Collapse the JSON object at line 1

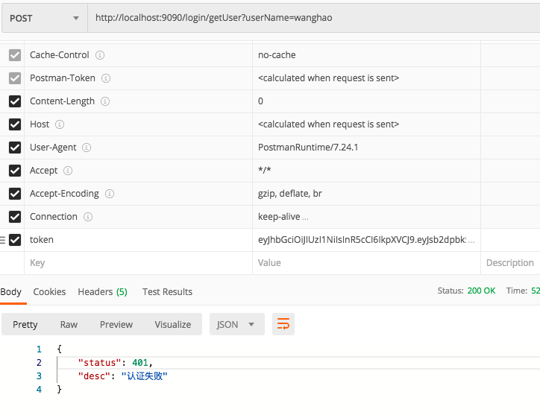coord(49,349)
